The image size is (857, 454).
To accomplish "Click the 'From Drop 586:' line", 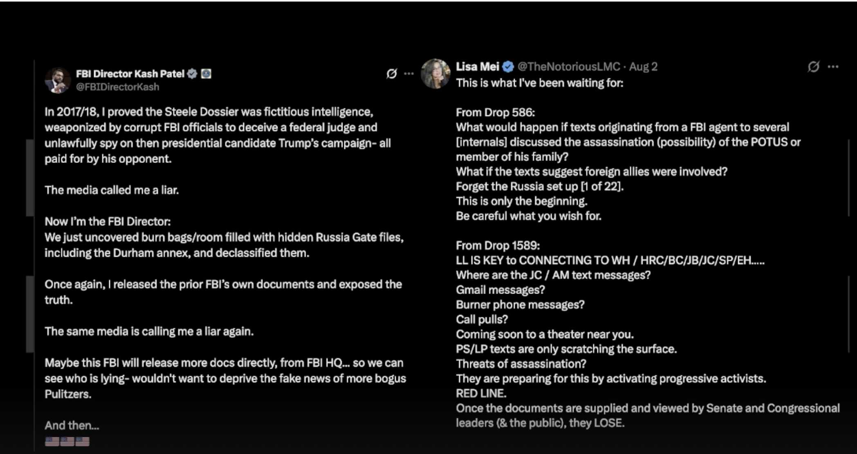I will [x=495, y=112].
